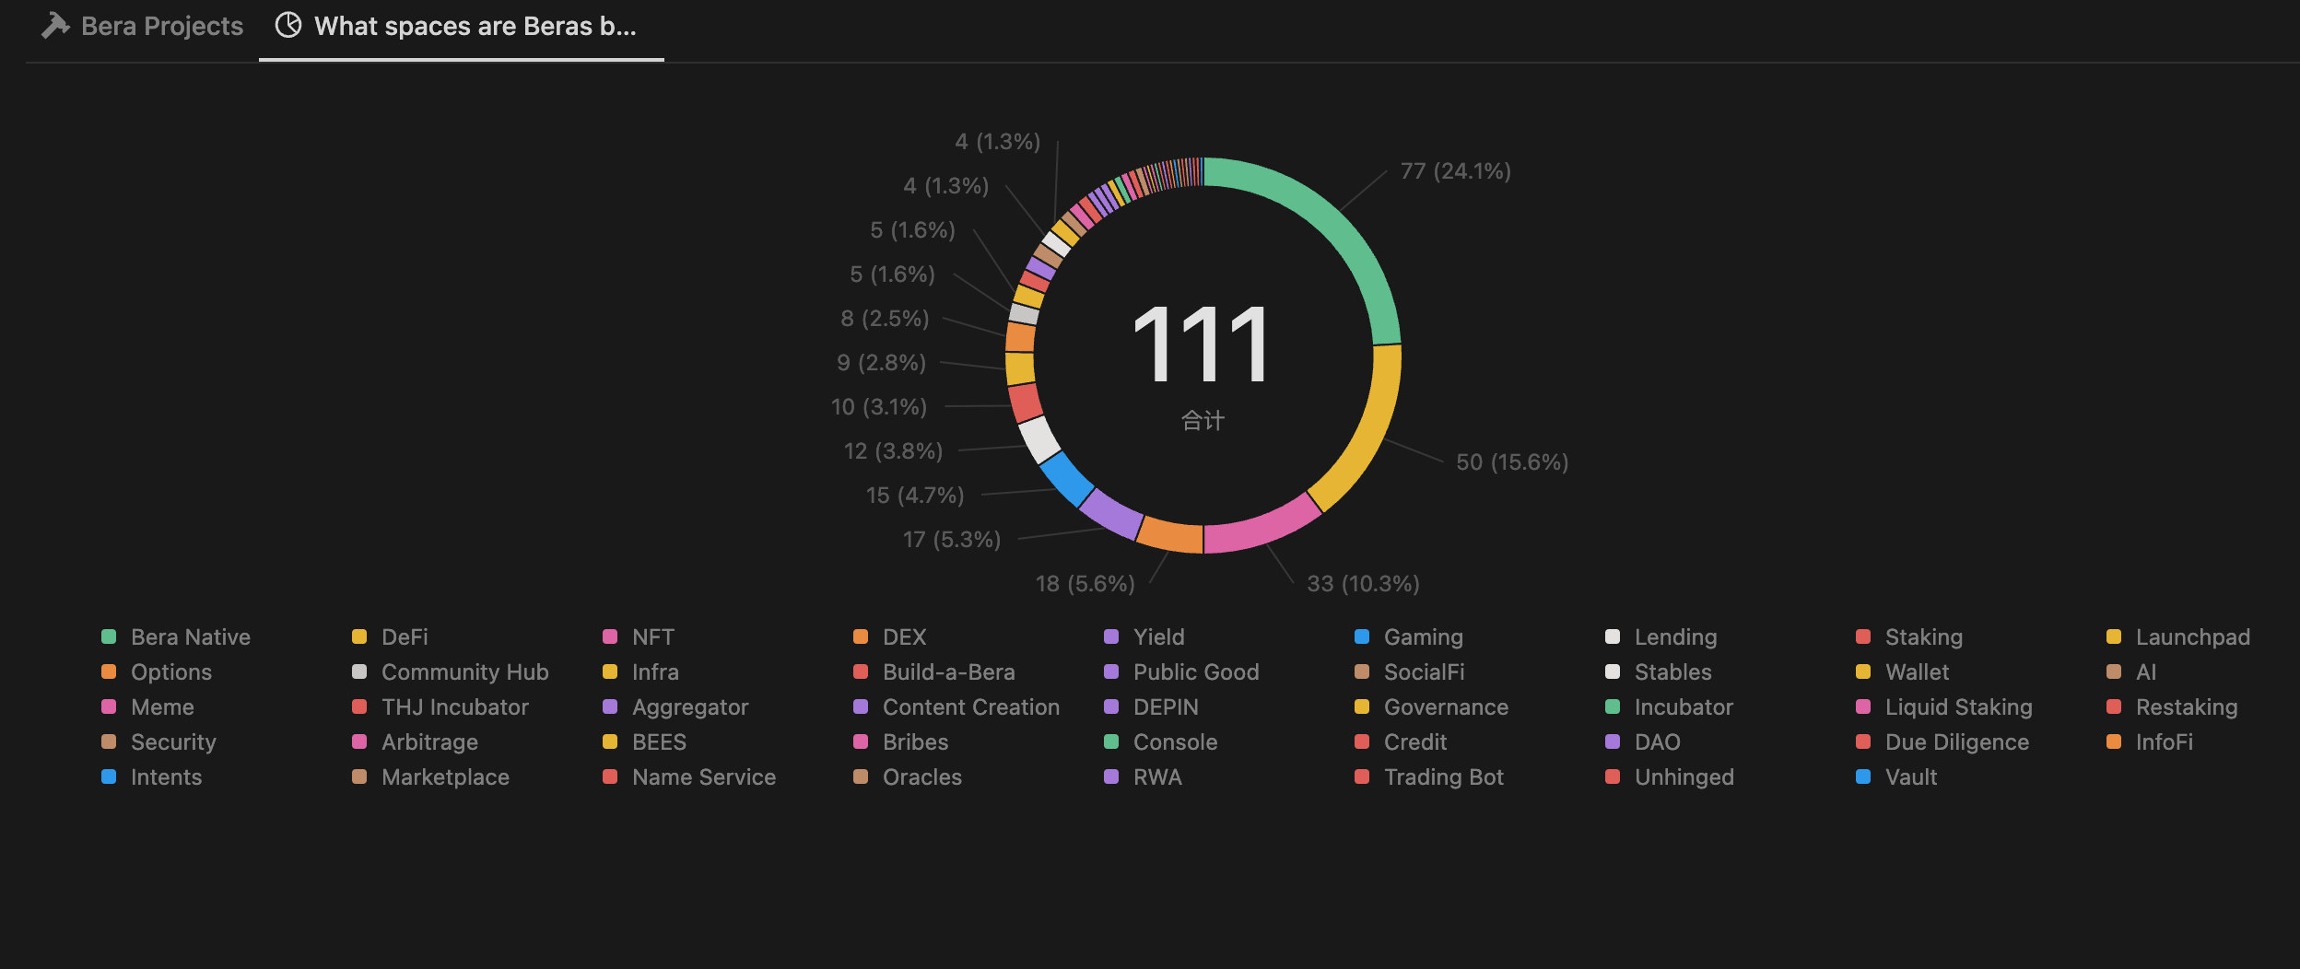Click the THJ Incubator legend entry
The image size is (2300, 969).
tap(440, 706)
